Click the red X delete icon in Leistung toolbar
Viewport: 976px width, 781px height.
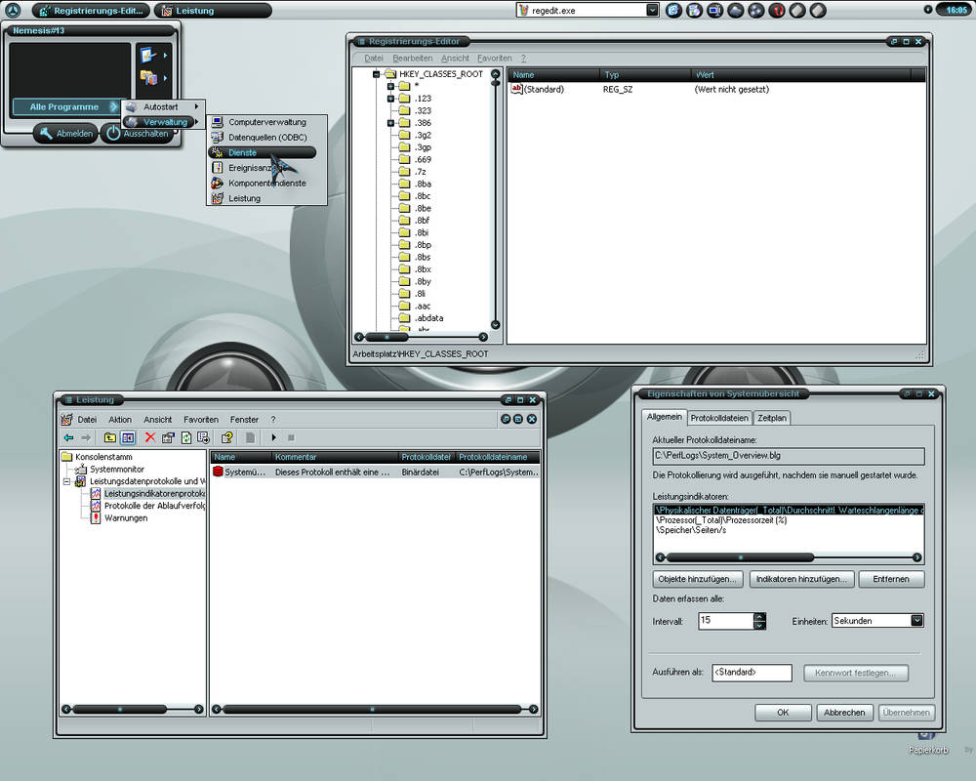click(x=148, y=437)
